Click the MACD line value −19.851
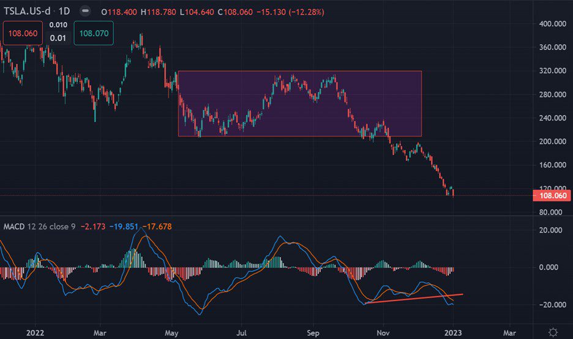This screenshot has width=573, height=339. point(124,226)
